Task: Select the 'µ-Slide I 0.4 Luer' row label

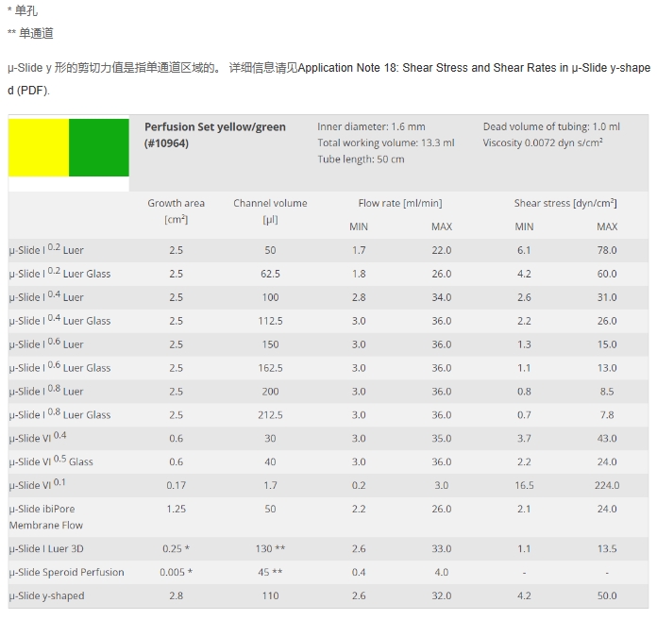Action: pos(46,296)
